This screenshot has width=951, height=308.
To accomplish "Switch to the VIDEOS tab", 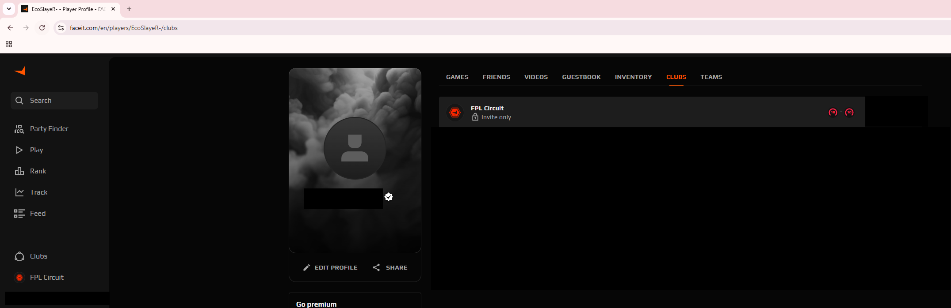I will click(536, 77).
